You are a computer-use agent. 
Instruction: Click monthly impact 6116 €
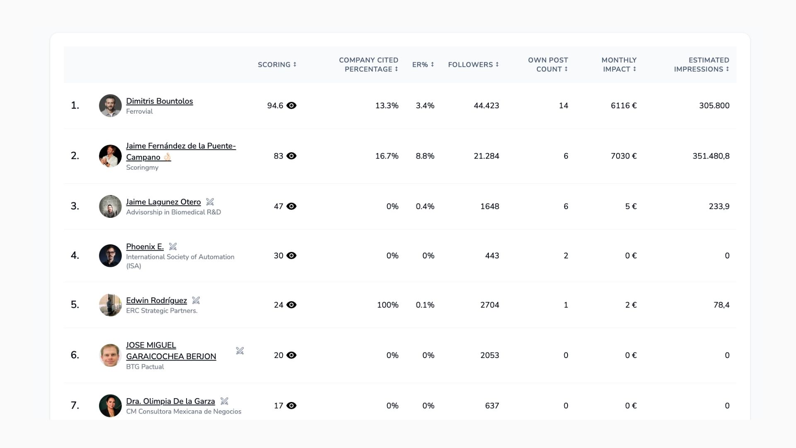[x=624, y=106]
